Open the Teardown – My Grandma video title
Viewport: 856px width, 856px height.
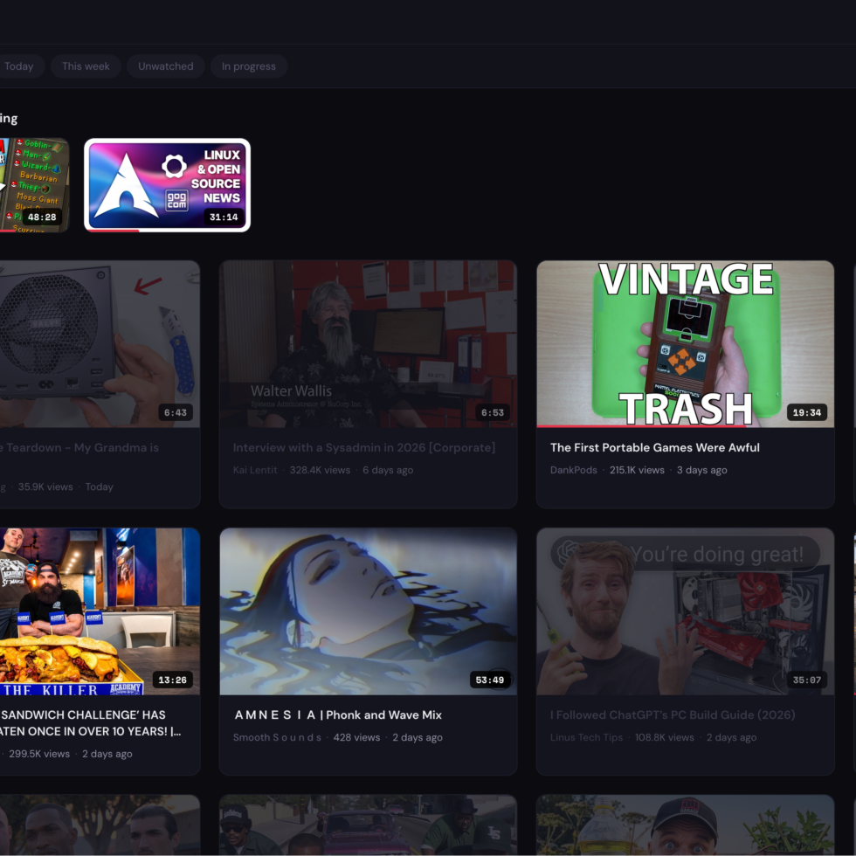(79, 447)
